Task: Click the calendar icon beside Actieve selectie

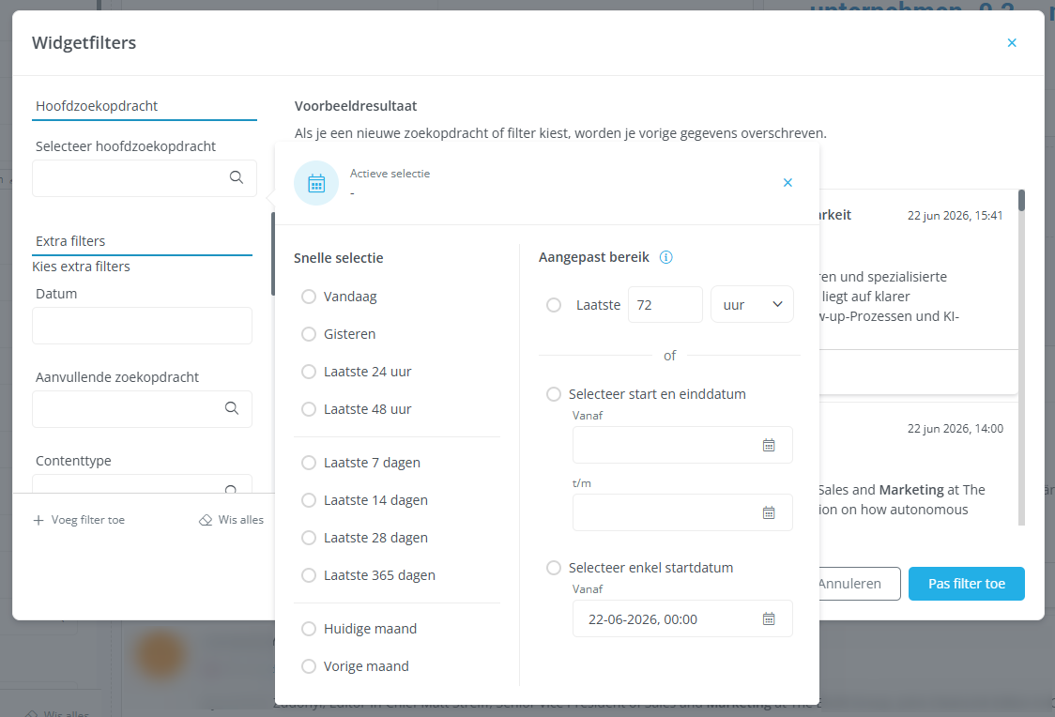Action: 316,183
